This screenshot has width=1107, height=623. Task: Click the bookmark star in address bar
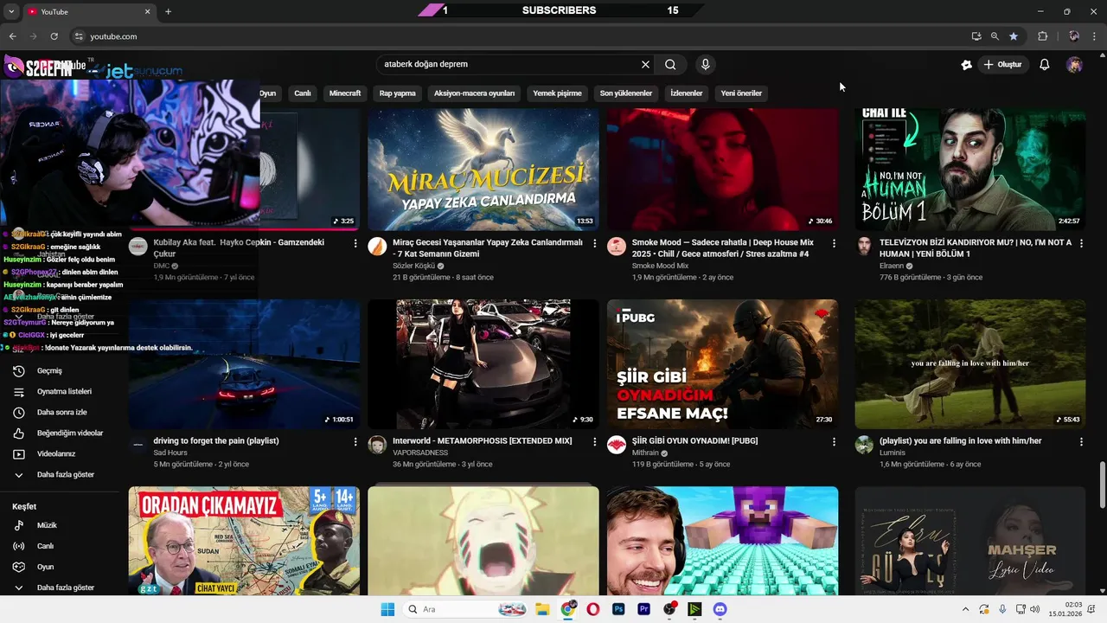click(x=1014, y=36)
